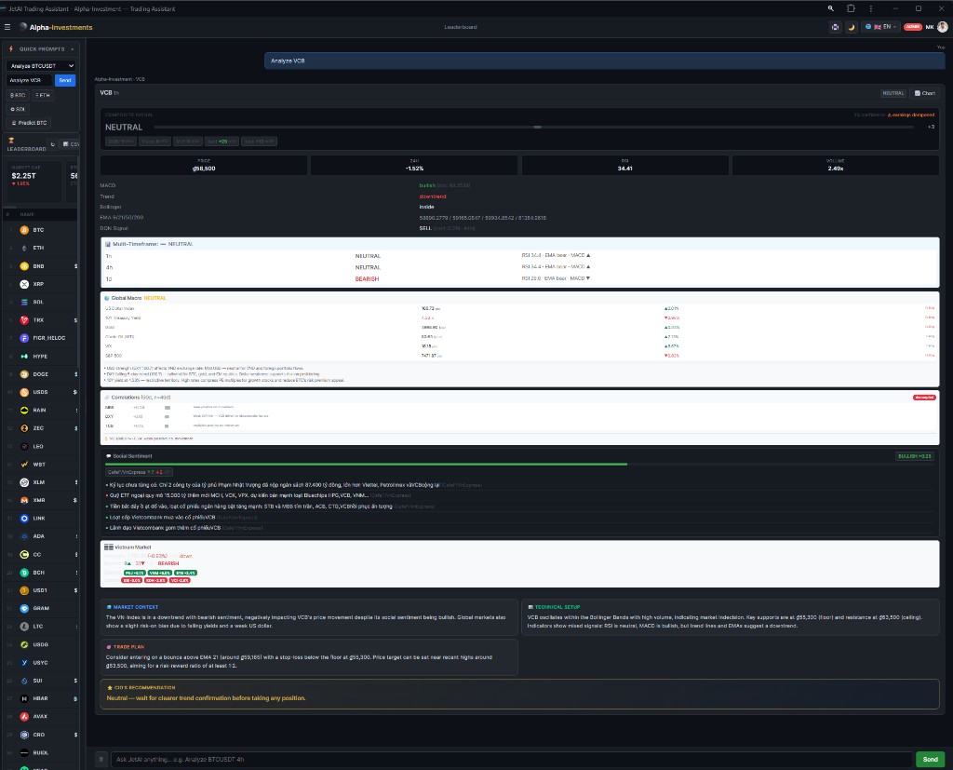Click the MARKET CAP $2.25T stat card
Image resolution: width=953 pixels, height=770 pixels.
[x=34, y=181]
